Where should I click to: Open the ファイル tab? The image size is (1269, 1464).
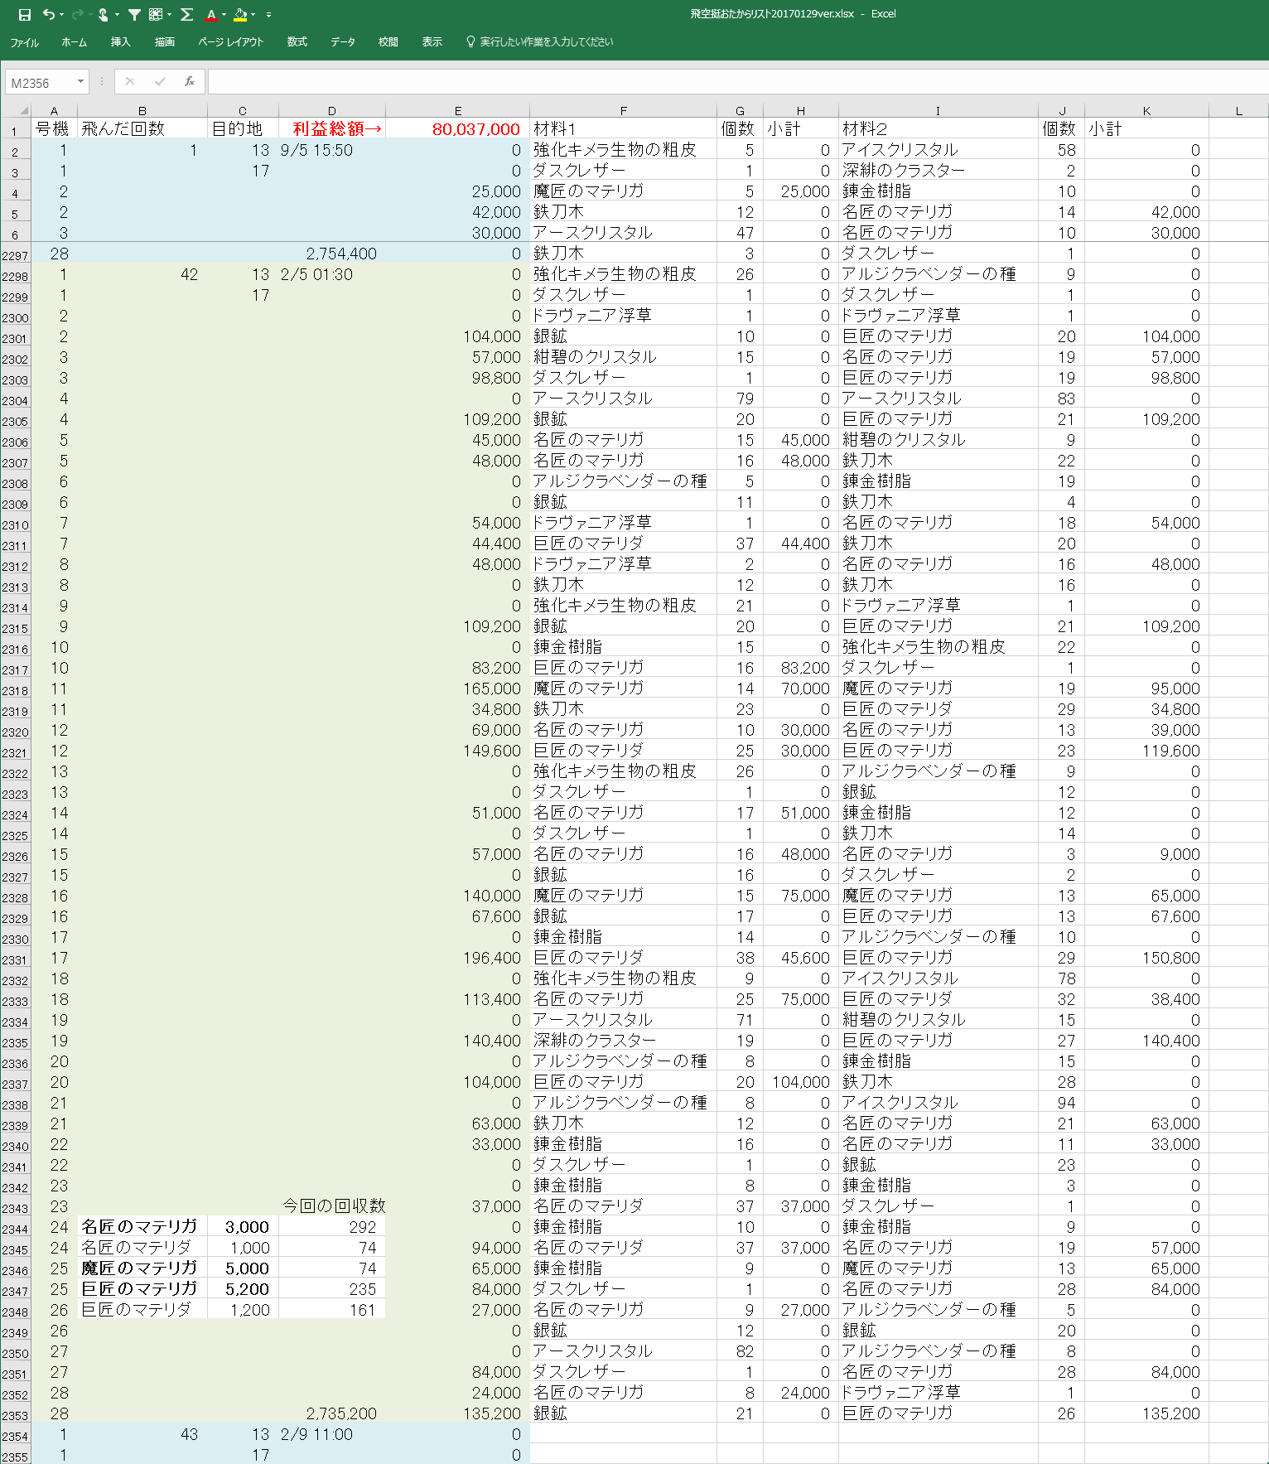click(24, 42)
